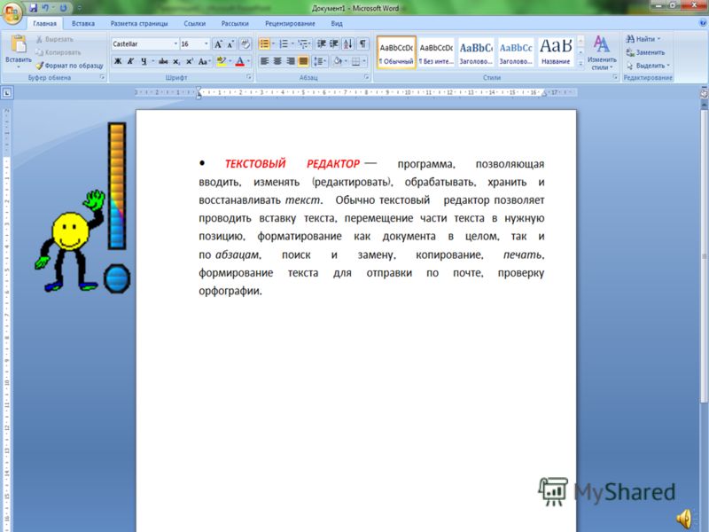Screen dimensions: 709x532
Task: Open the Рассылки tab
Action: pos(235,24)
